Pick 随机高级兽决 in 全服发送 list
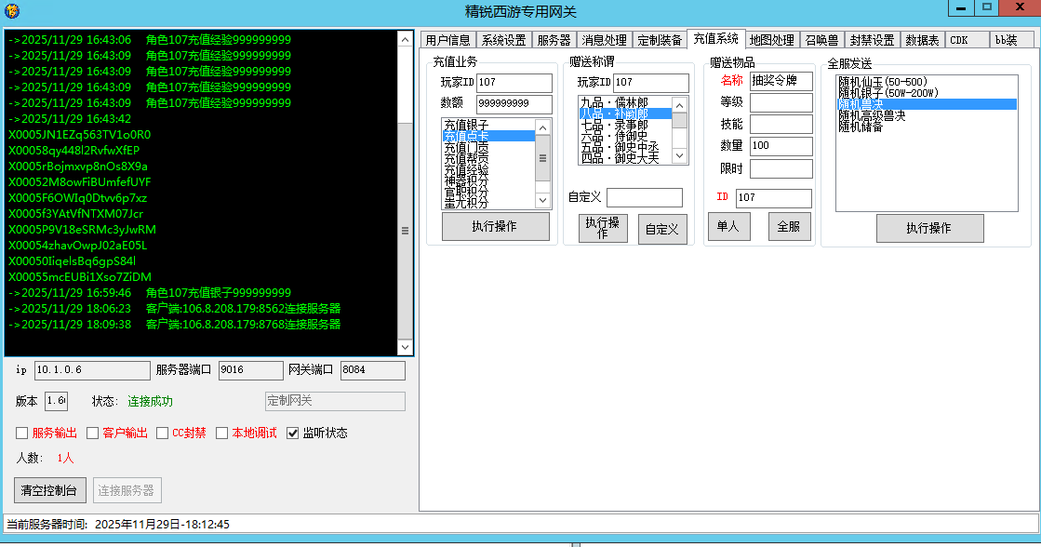 [872, 115]
